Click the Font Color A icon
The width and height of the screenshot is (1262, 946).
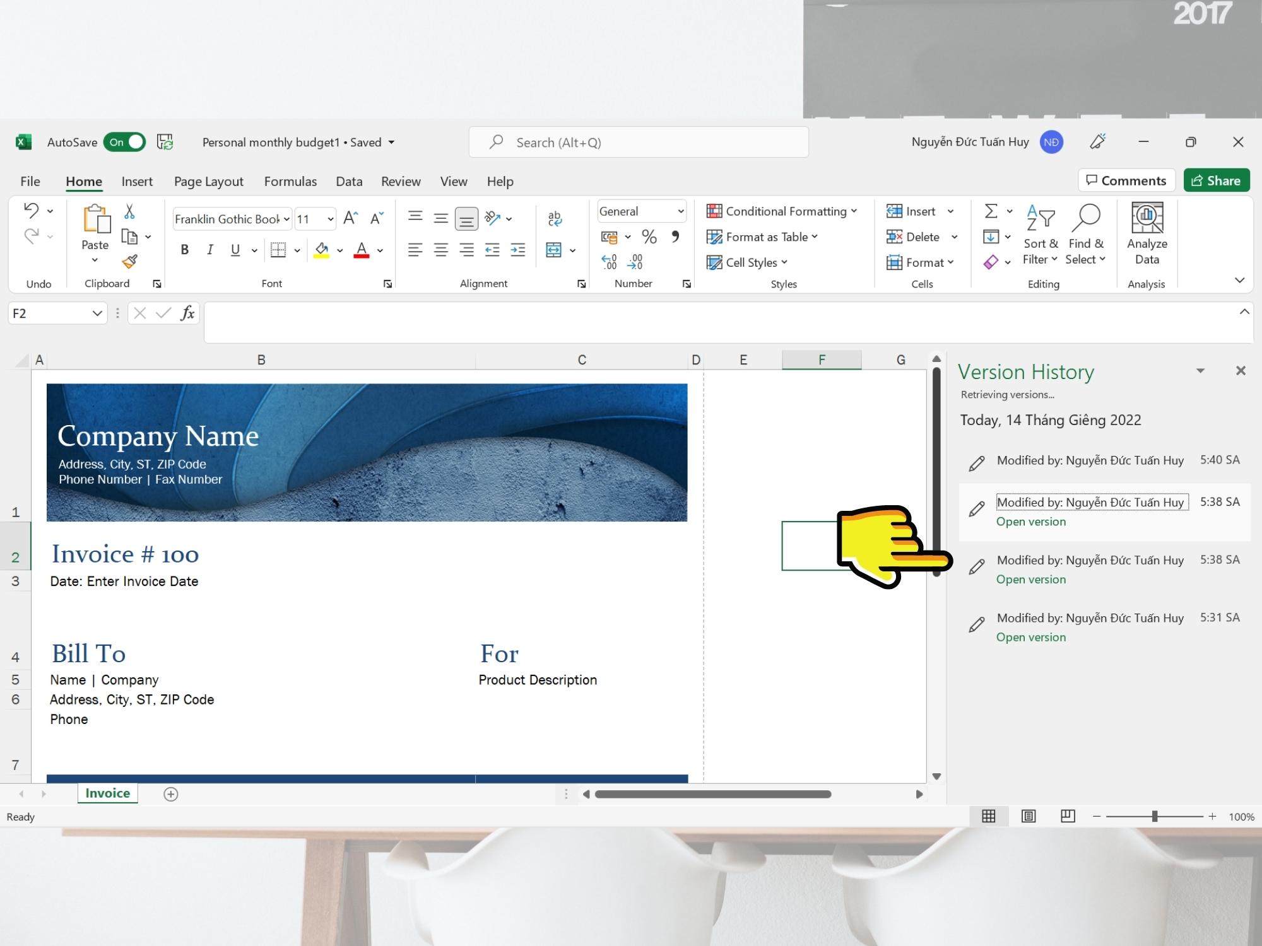point(362,250)
